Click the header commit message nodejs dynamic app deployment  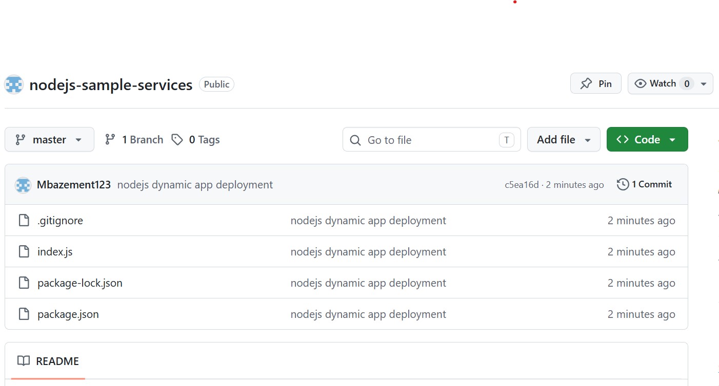click(195, 185)
